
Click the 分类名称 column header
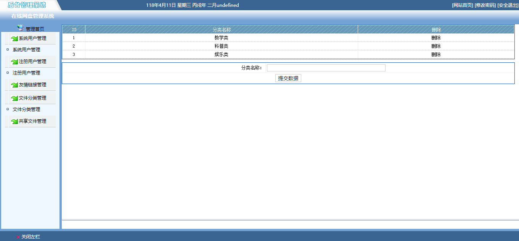(x=222, y=30)
